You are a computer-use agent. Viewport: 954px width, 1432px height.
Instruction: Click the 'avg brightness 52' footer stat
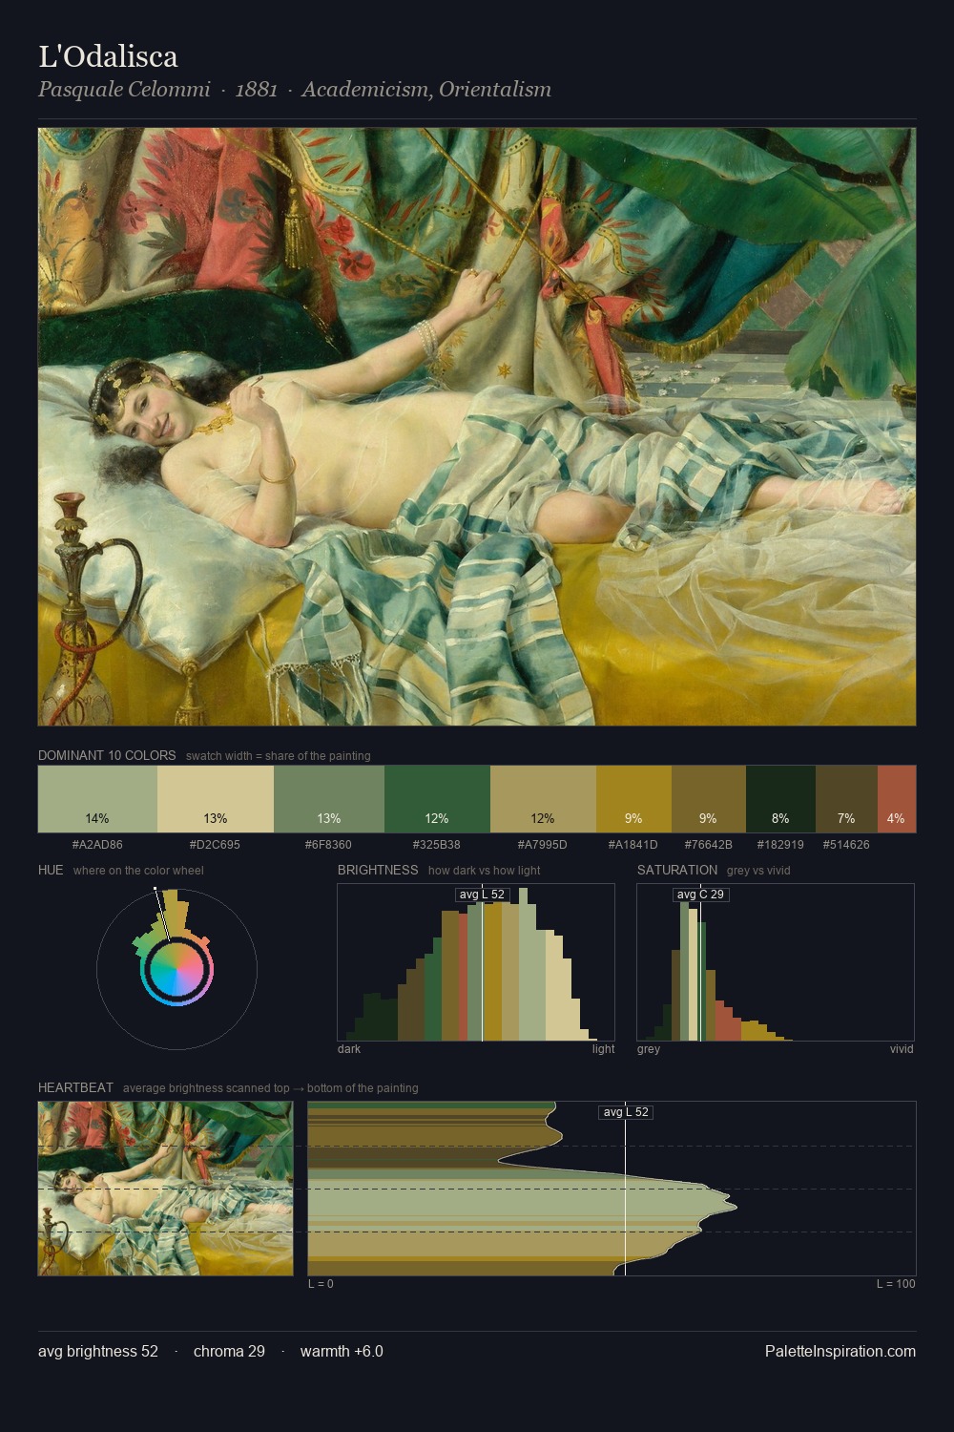coord(98,1352)
